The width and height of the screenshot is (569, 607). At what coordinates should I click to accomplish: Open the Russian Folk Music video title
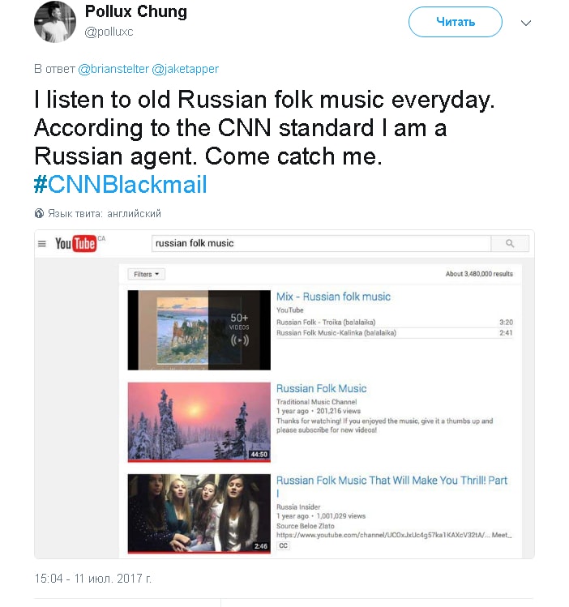coord(321,388)
